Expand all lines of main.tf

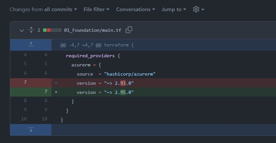[31, 30]
